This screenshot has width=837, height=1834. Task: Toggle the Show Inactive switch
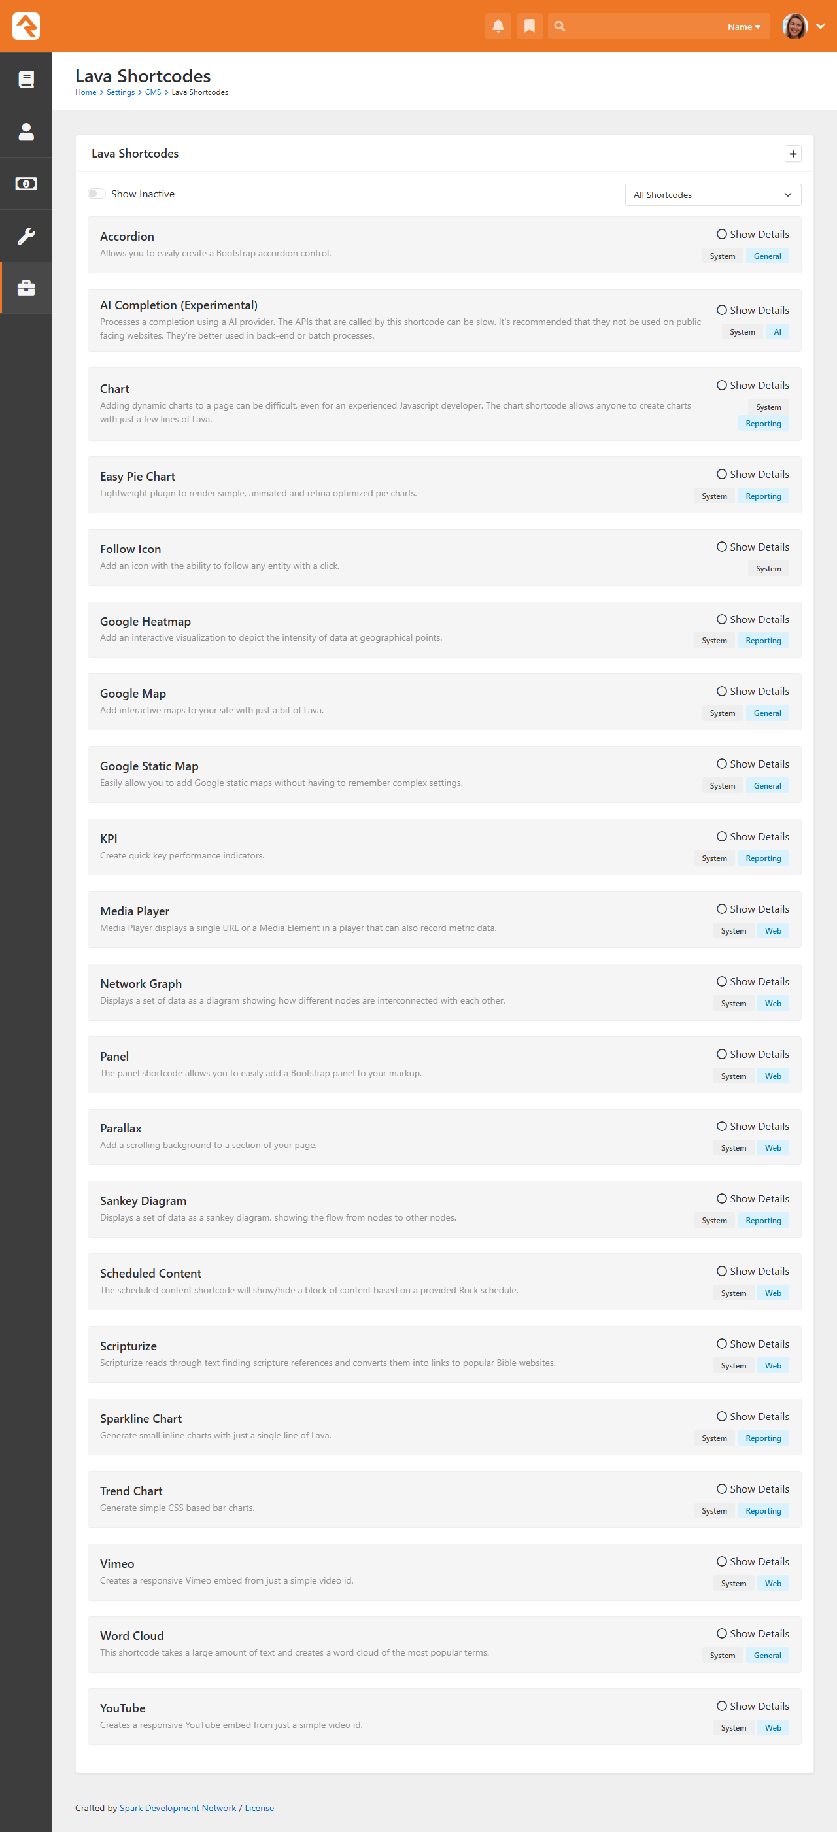pyautogui.click(x=97, y=194)
